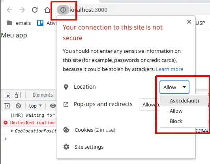
Task: Close the site information popup
Action: click(x=189, y=22)
